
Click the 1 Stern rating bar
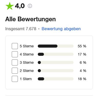pyautogui.click(x=56, y=79)
